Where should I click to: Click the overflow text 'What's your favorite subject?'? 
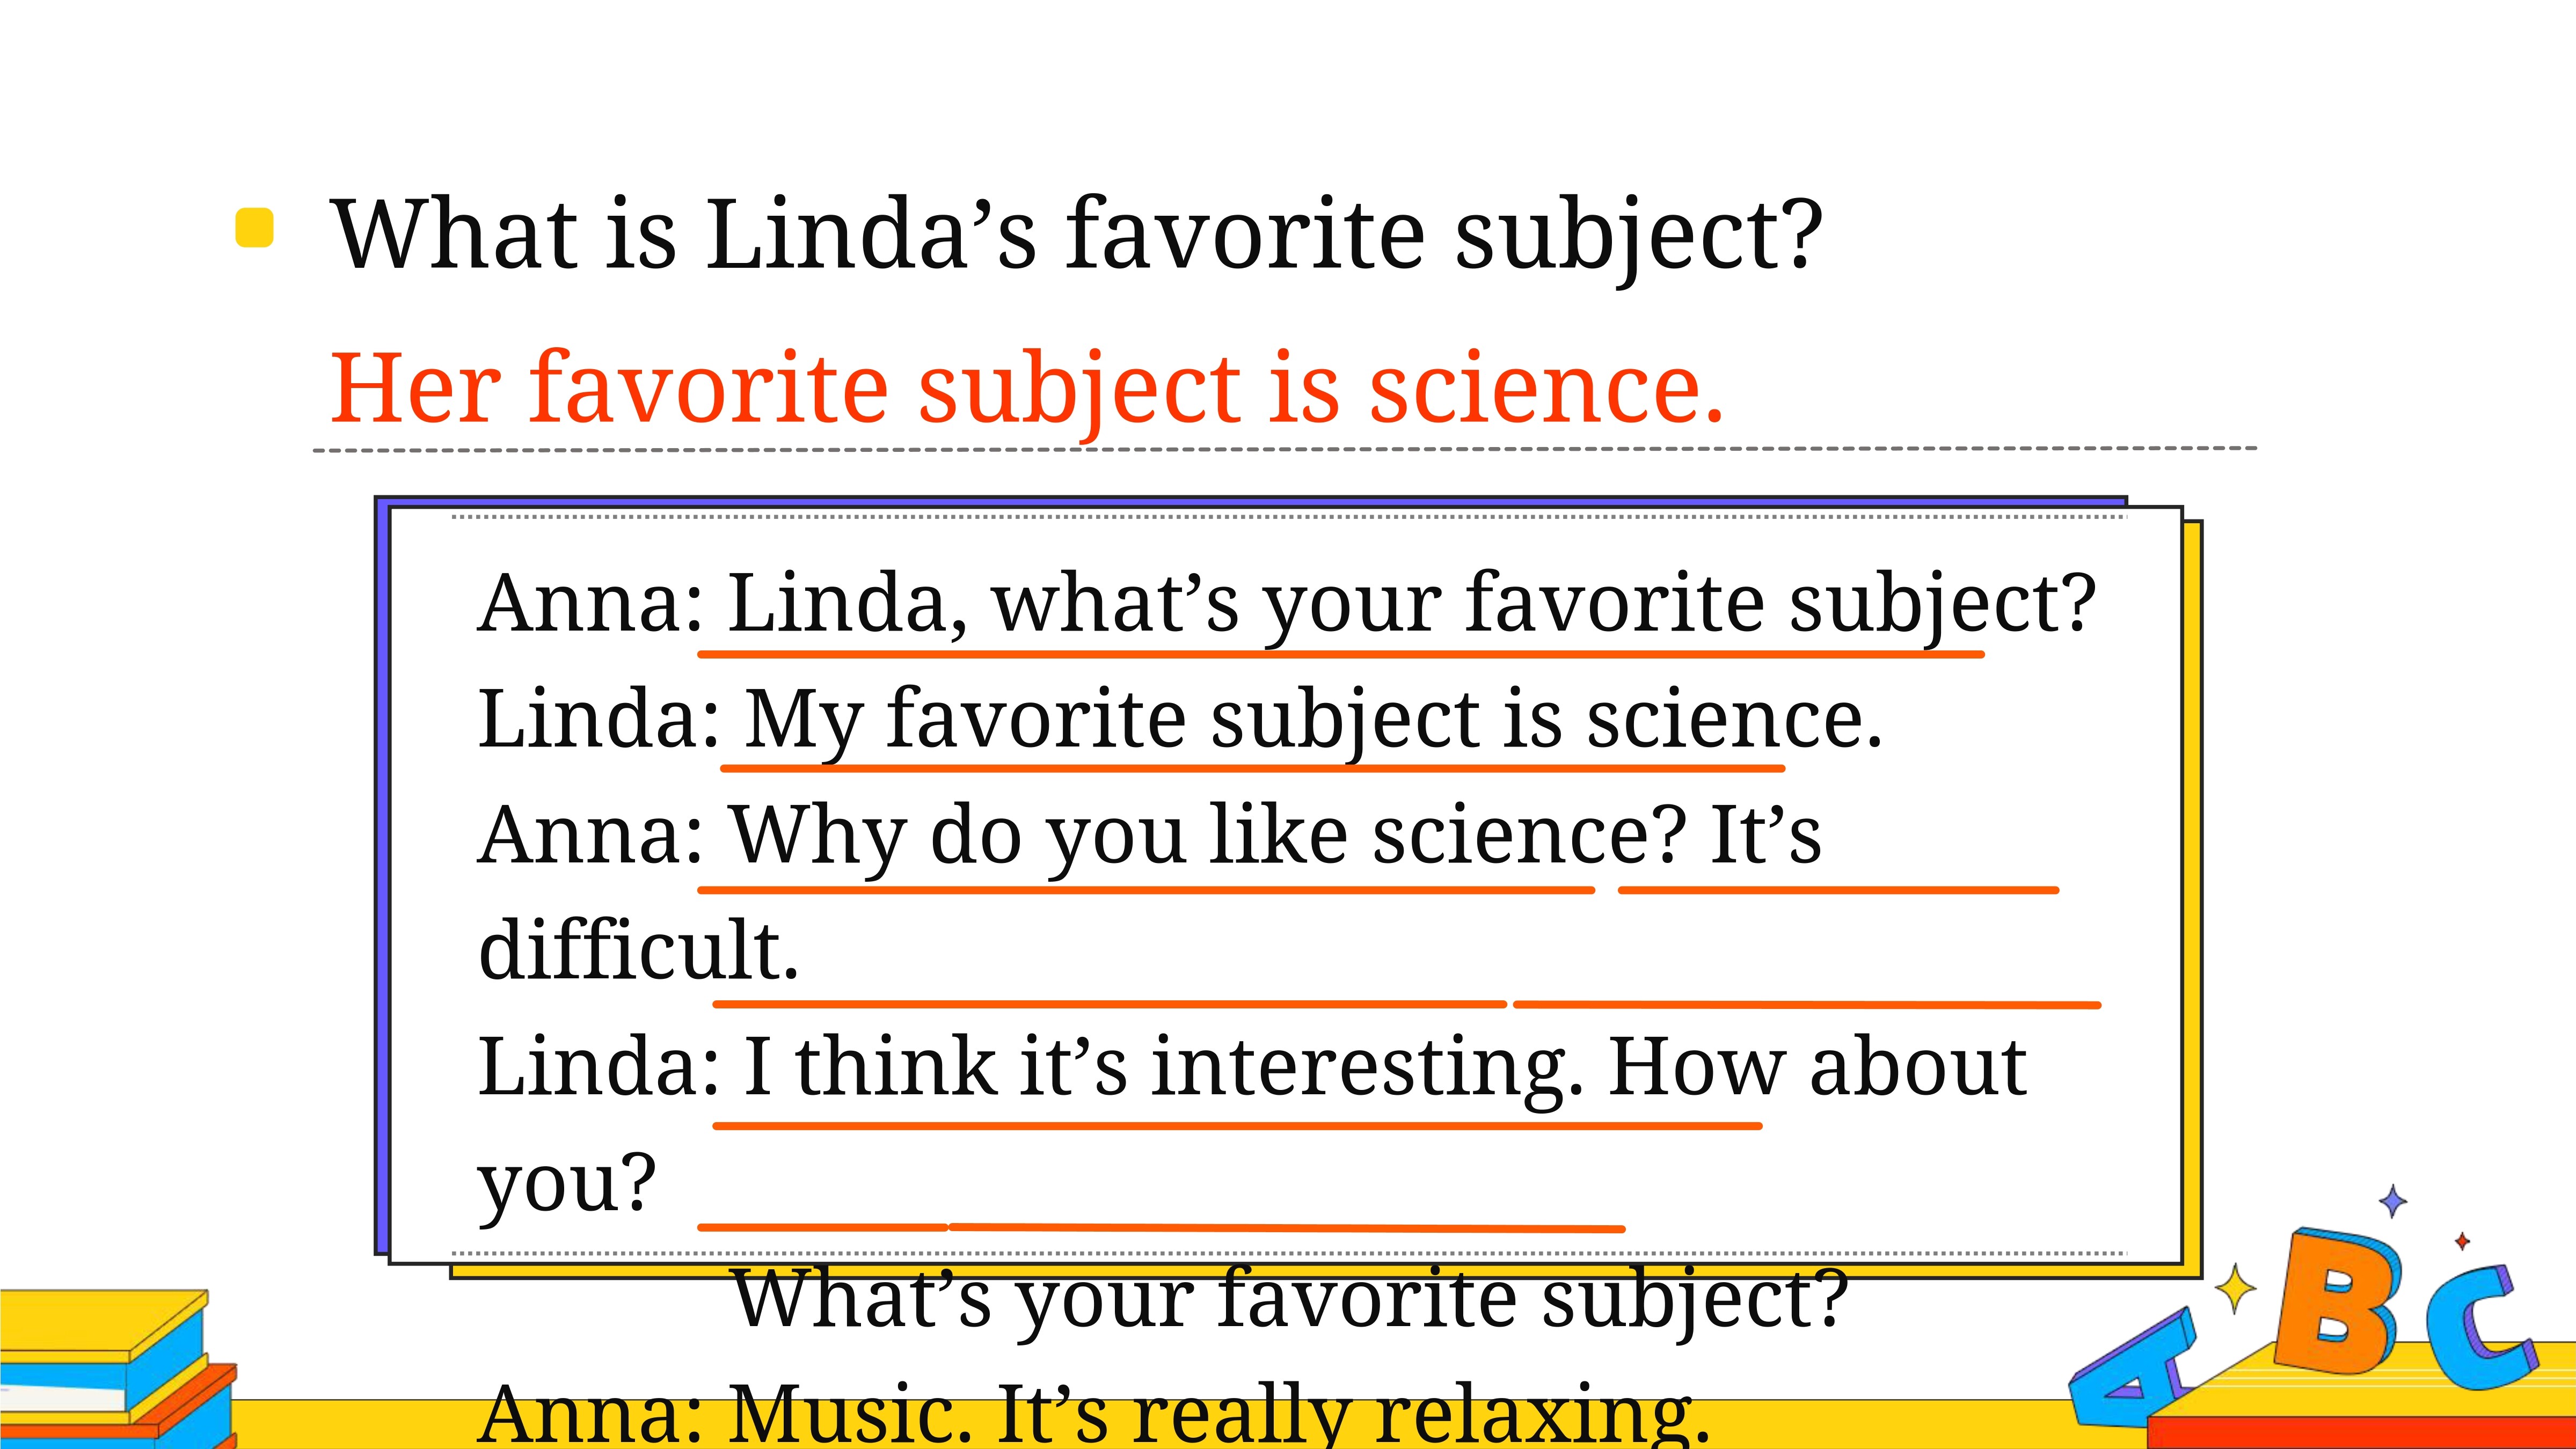(x=1290, y=1300)
